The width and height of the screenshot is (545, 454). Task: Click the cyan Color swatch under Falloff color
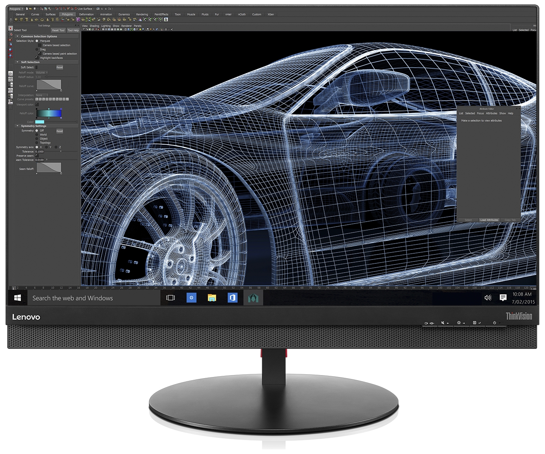[39, 122]
